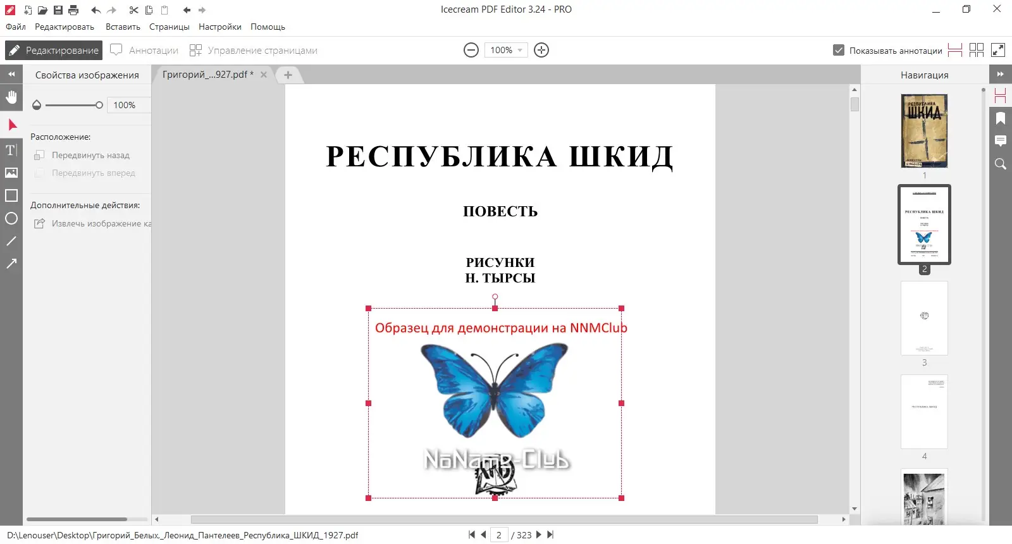Paste from the clipboard
Screen dimensions: 1012x544
point(164,10)
